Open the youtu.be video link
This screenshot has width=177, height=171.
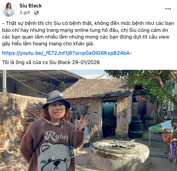67,53
